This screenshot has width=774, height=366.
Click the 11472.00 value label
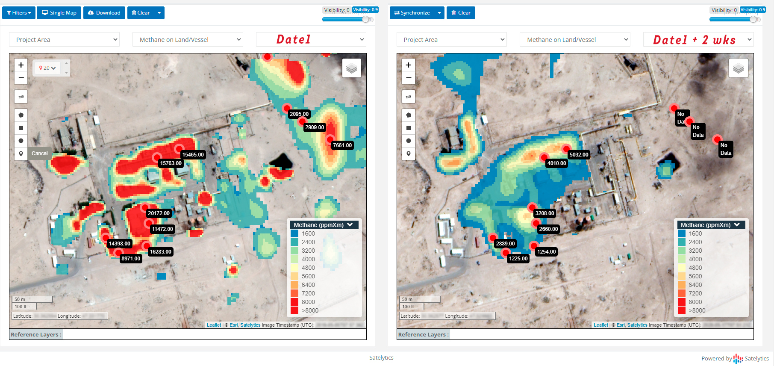pos(163,229)
